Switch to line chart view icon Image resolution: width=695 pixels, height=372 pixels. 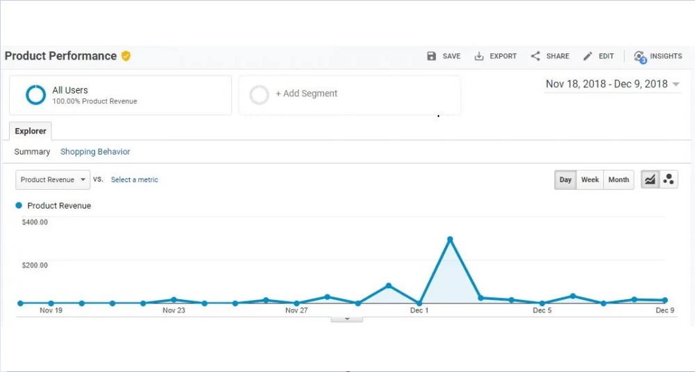650,179
